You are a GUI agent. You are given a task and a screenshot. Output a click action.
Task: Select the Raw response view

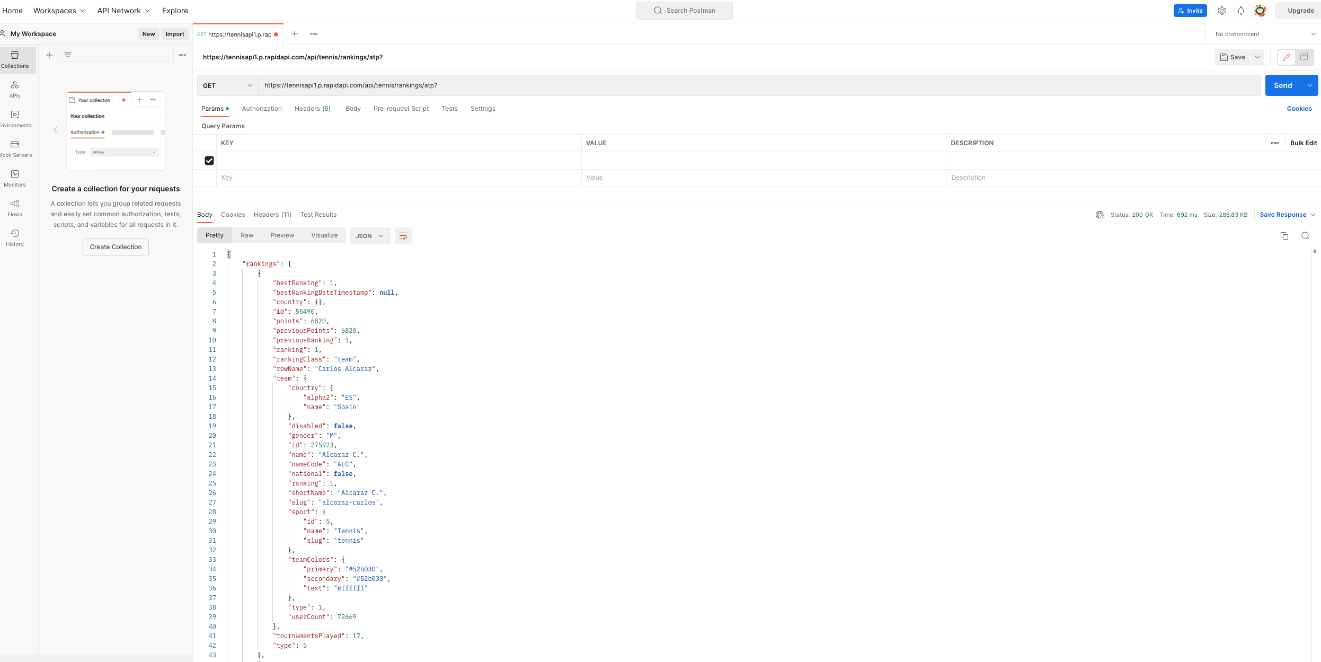(247, 235)
